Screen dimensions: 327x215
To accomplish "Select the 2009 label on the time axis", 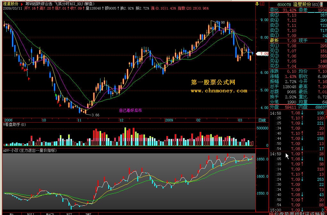I will (x=169, y=120).
